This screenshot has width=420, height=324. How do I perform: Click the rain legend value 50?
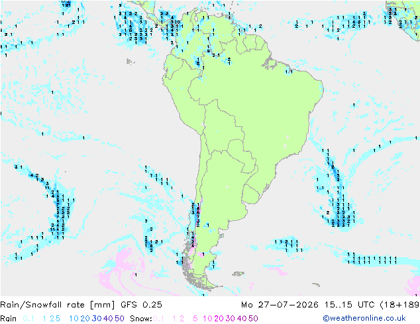pos(119,319)
